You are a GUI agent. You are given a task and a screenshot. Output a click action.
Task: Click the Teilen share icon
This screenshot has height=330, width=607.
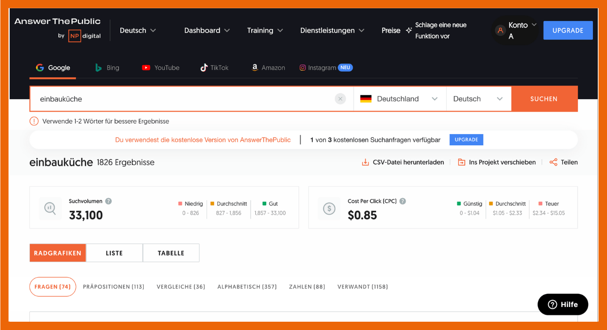553,162
